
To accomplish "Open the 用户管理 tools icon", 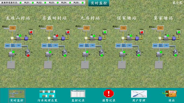I will point(139,94).
